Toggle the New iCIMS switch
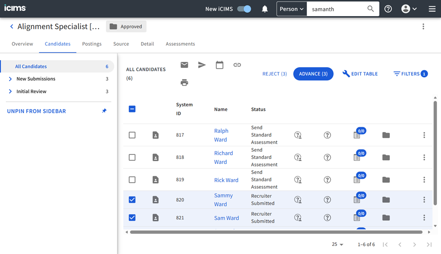Screen dimensions: 441x254 point(244,9)
